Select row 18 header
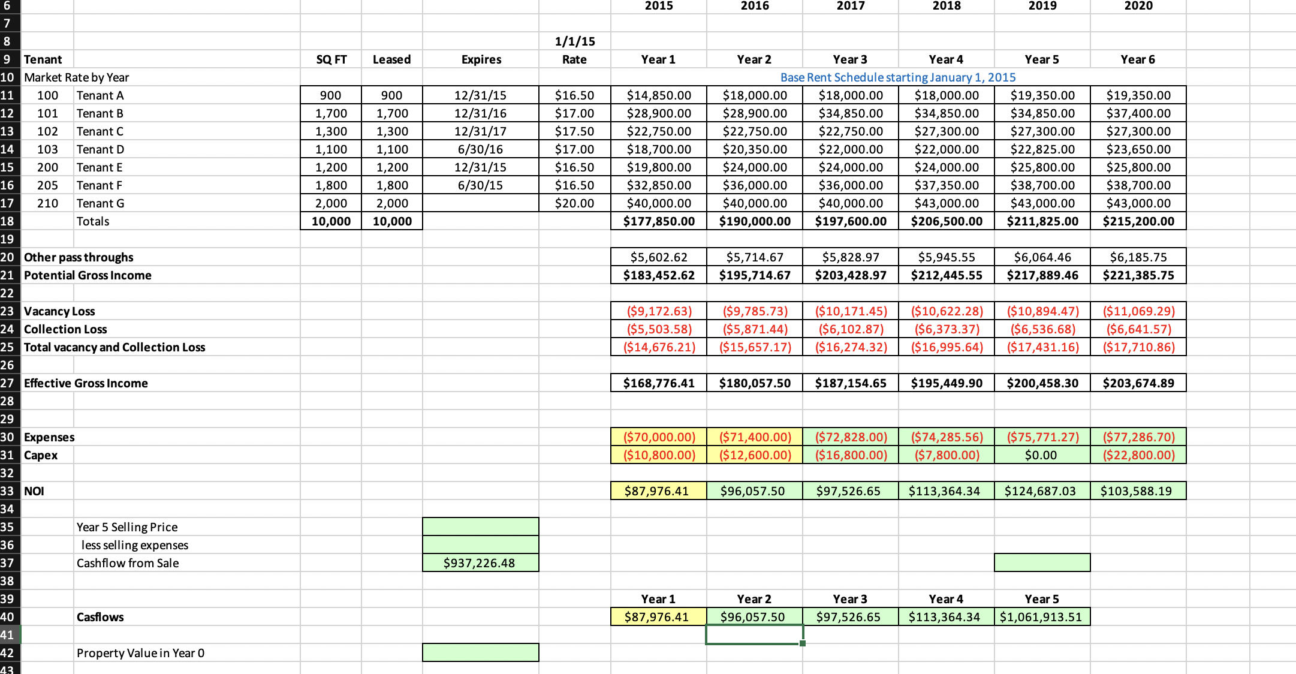Image resolution: width=1296 pixels, height=674 pixels. click(x=9, y=221)
